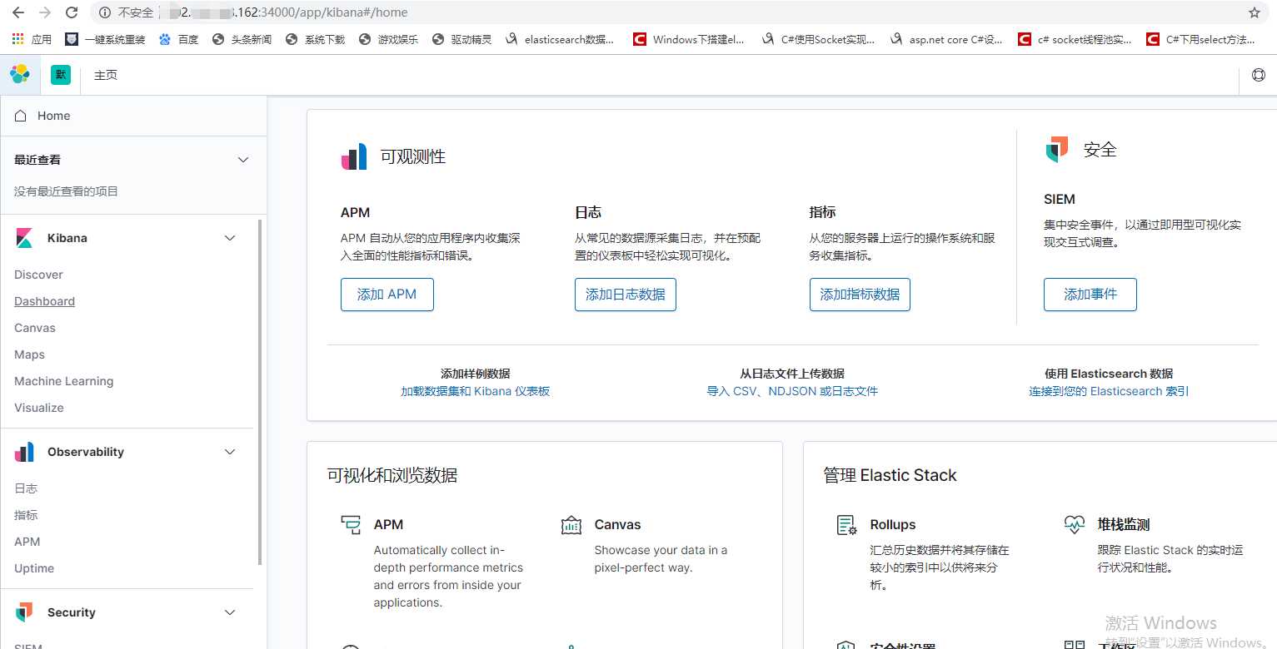
Task: Bookmark this page with the star icon
Action: pyautogui.click(x=1255, y=12)
